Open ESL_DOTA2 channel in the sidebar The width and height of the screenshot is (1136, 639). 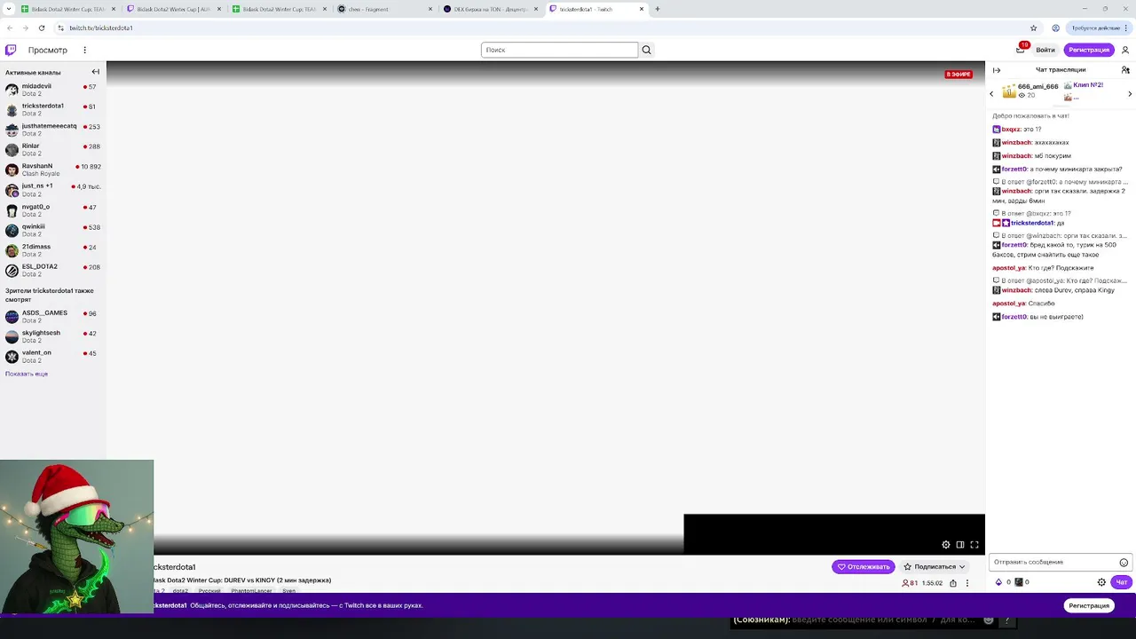52,270
